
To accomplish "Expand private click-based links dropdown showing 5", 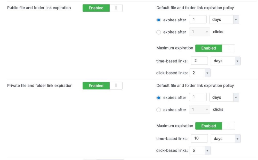I will (x=200, y=150).
